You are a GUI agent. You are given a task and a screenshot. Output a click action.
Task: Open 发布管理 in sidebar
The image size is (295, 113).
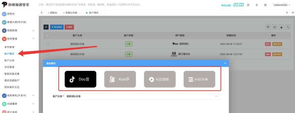click(x=9, y=47)
